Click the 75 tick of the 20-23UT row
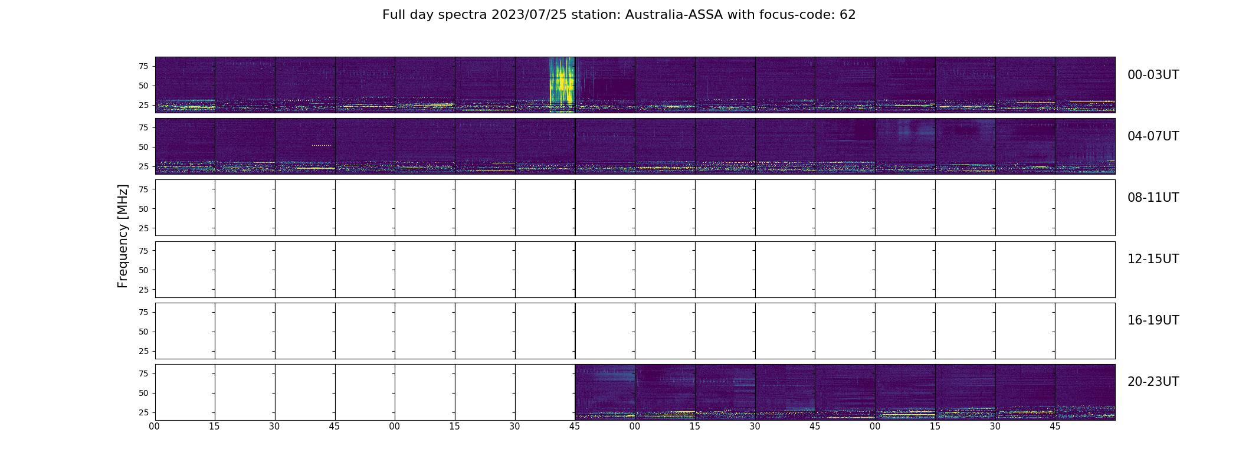 [x=143, y=373]
